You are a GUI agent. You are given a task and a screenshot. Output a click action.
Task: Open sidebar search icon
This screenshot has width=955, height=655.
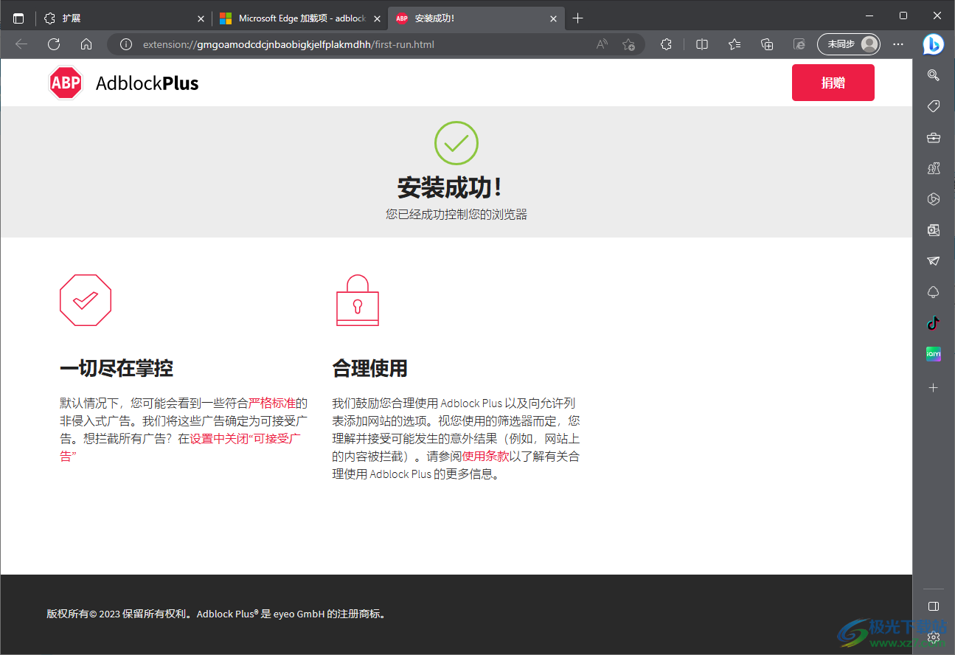[934, 74]
